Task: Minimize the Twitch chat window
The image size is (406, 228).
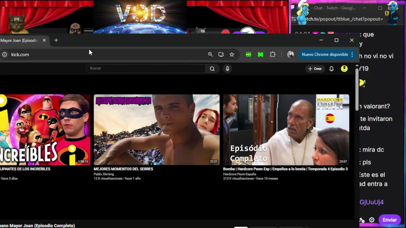Action: pos(364,8)
